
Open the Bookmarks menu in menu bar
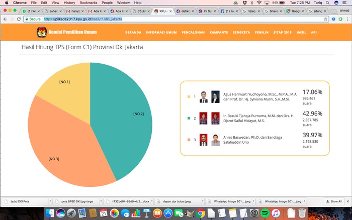[88, 3]
